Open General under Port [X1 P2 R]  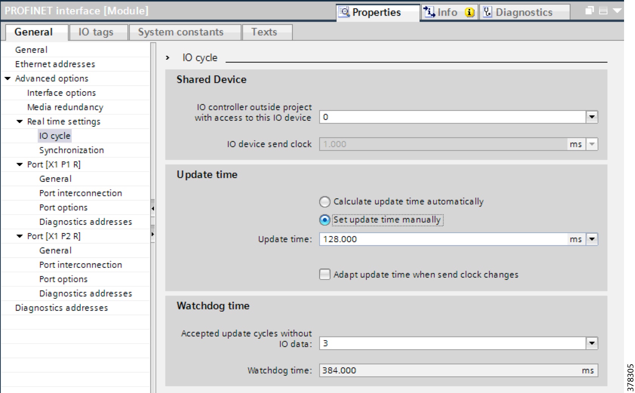[55, 250]
